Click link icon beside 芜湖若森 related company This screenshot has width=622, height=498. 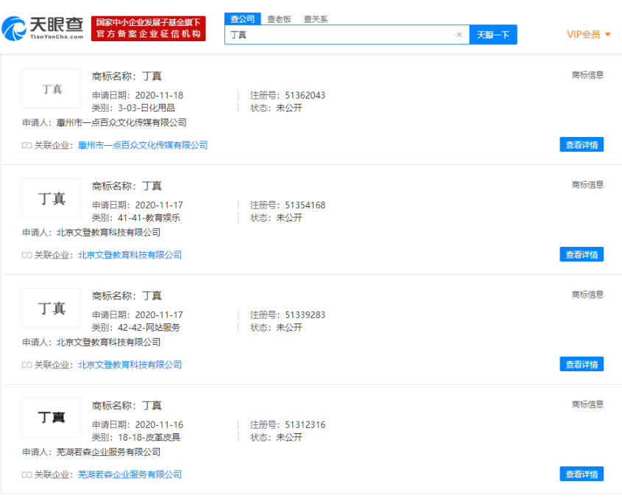point(27,474)
